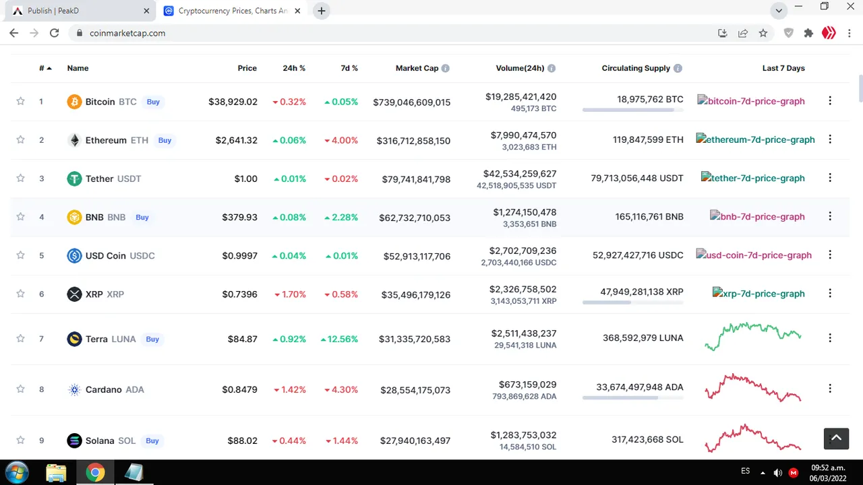Click the BNB coin logo
Viewport: 863px width, 485px height.
[x=74, y=217]
